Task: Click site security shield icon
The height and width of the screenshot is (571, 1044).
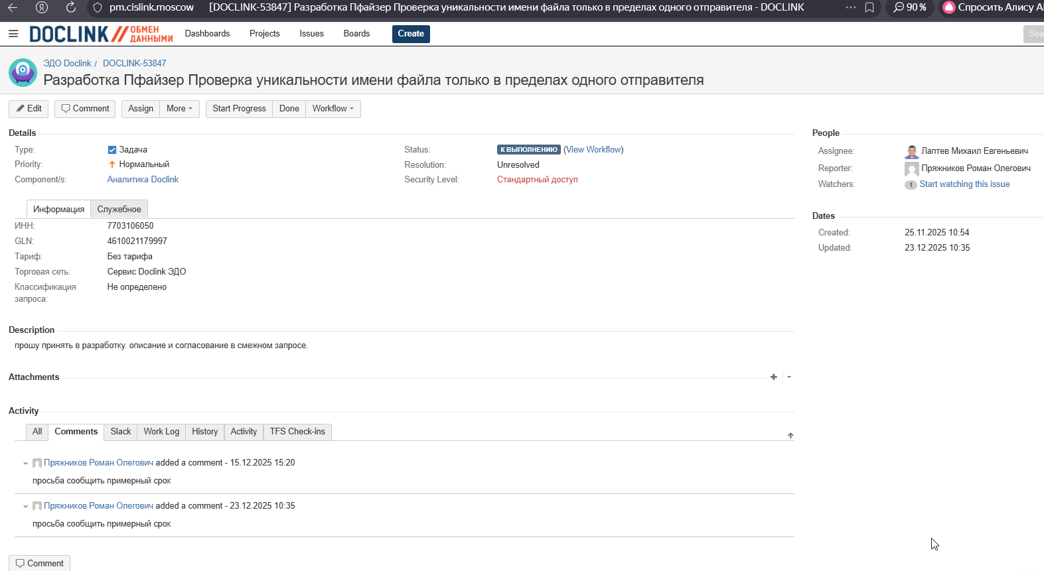Action: [x=98, y=7]
